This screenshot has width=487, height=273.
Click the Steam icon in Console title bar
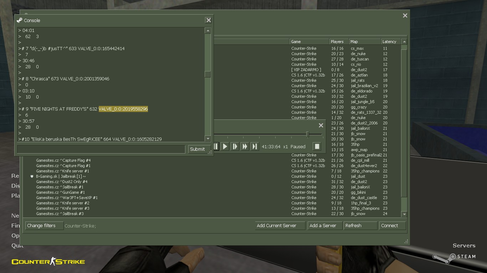(x=20, y=20)
